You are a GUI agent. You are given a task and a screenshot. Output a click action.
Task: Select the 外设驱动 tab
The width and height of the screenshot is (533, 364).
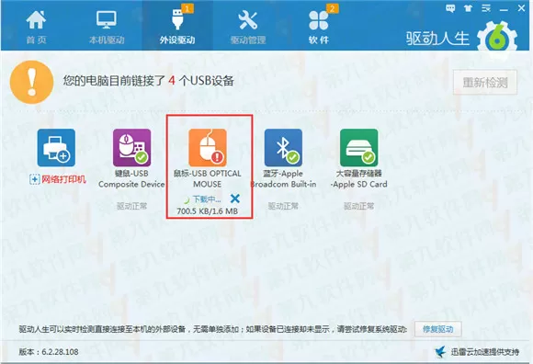177,27
